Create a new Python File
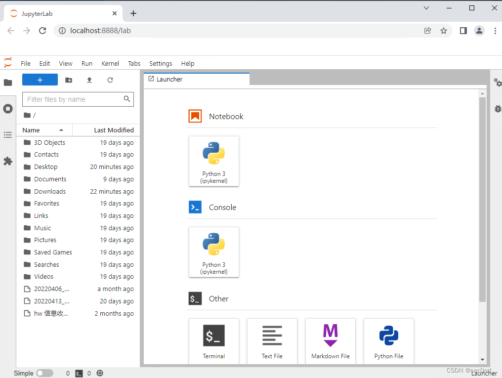 point(389,341)
